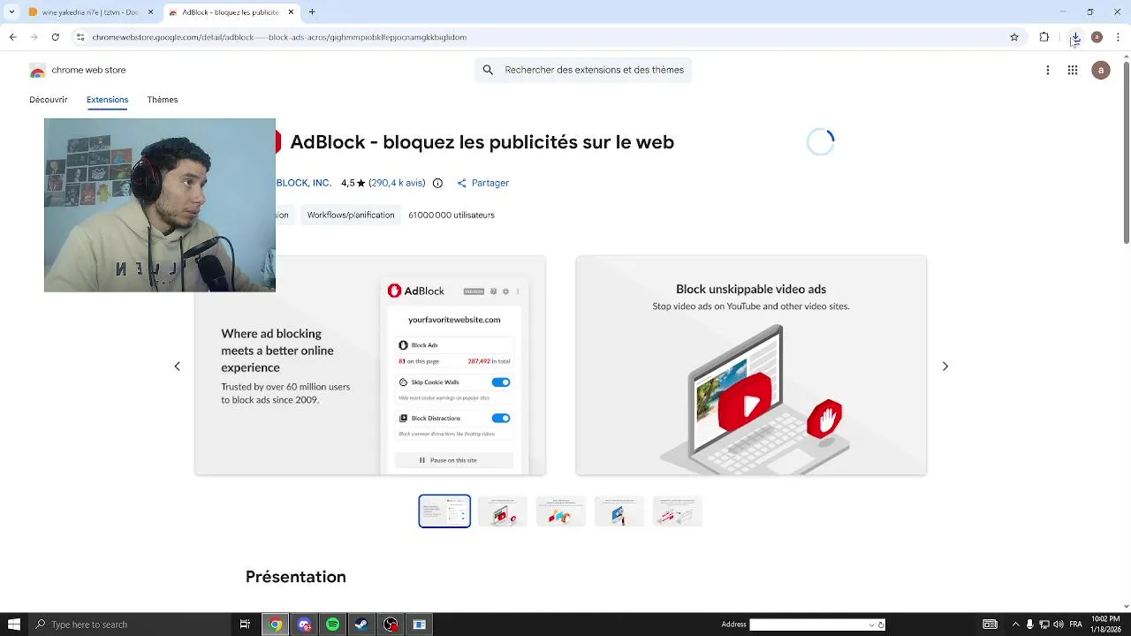Open the Downloads icon in Chrome toolbar
This screenshot has width=1131, height=636.
(x=1075, y=37)
